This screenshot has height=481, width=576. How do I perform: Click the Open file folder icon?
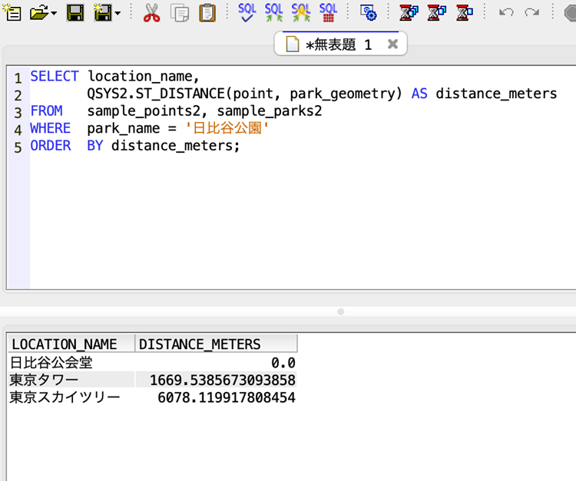[39, 12]
